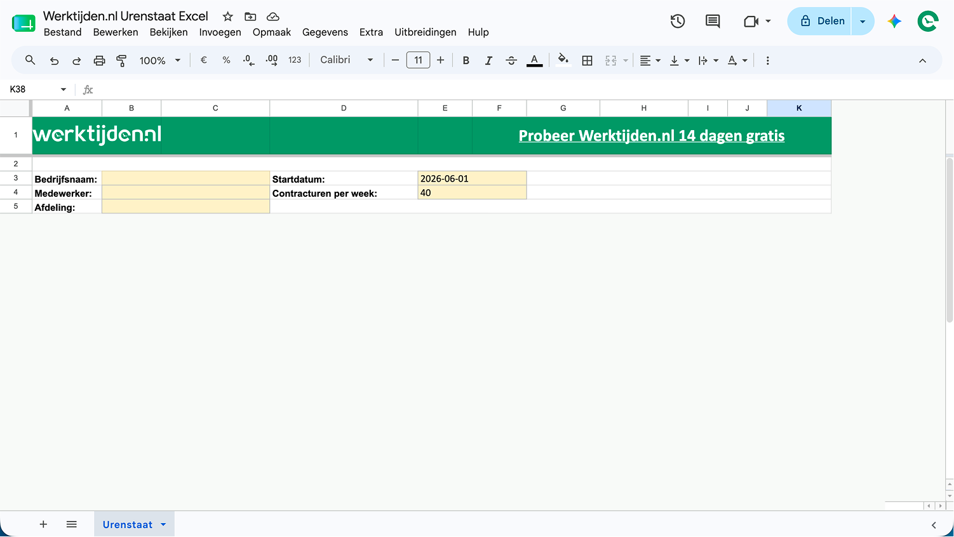Print the spreadsheet
The width and height of the screenshot is (954, 537).
coord(99,61)
